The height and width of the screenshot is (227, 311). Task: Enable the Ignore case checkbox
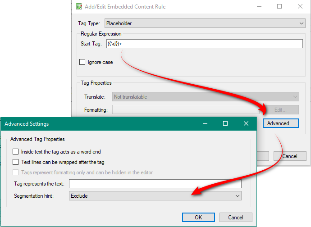pos(82,62)
